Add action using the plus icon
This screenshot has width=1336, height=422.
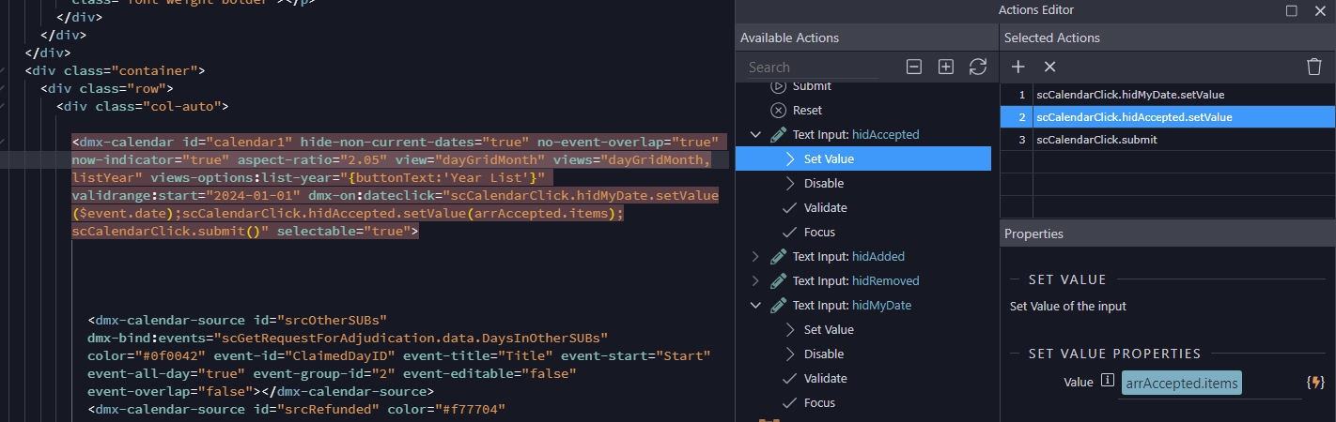[x=1018, y=67]
